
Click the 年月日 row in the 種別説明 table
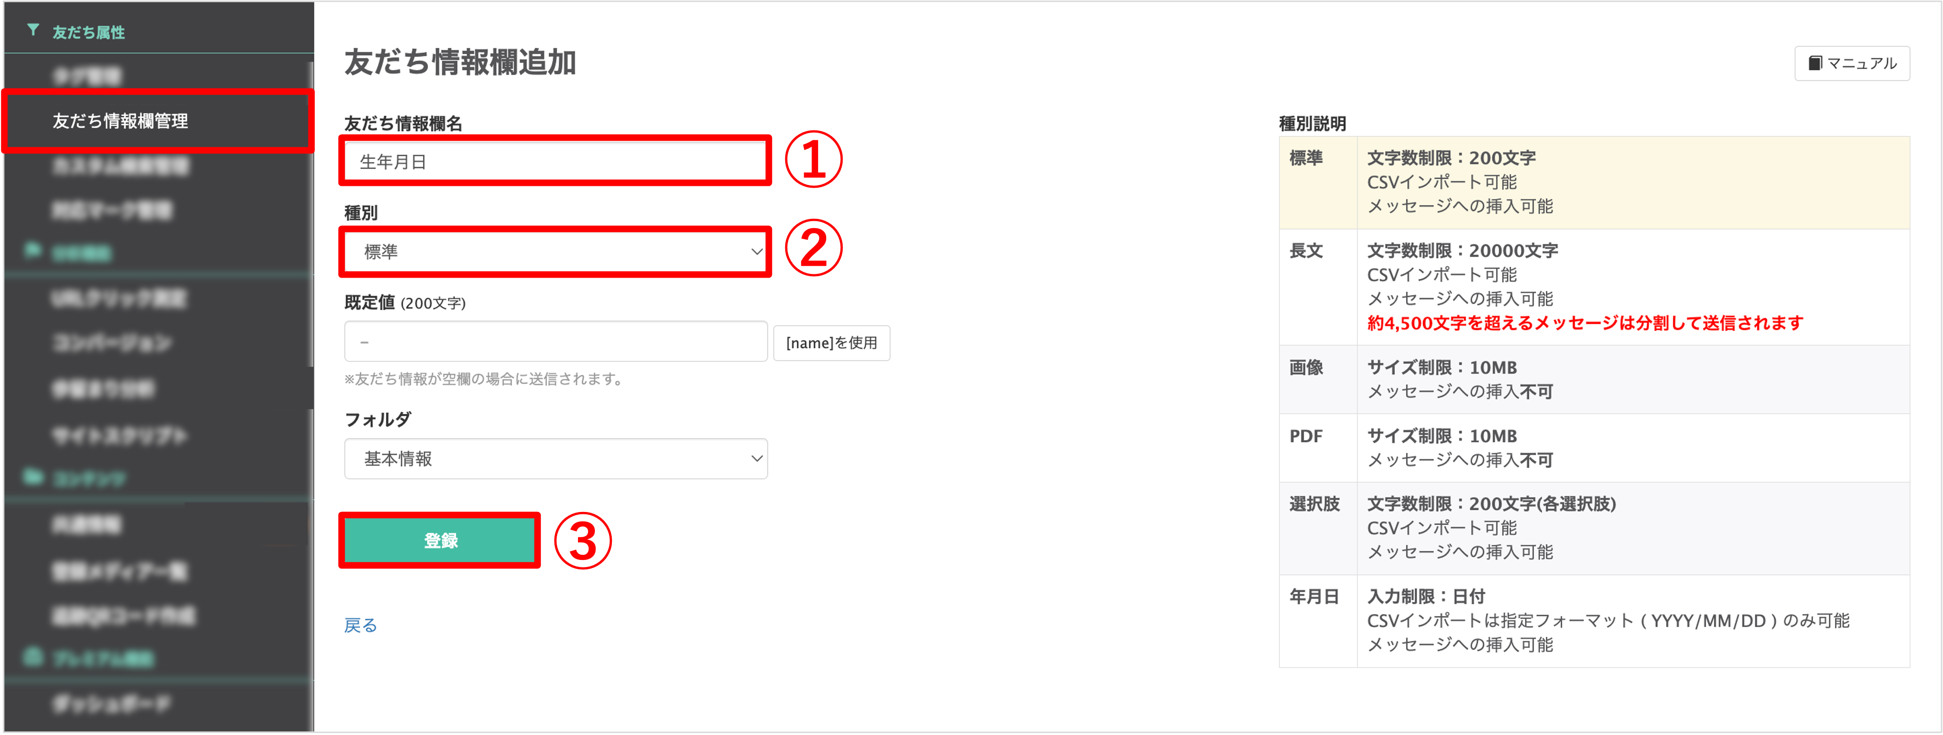pos(1594,621)
